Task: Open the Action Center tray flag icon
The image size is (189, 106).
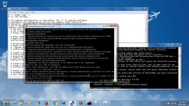Action: tap(168, 103)
